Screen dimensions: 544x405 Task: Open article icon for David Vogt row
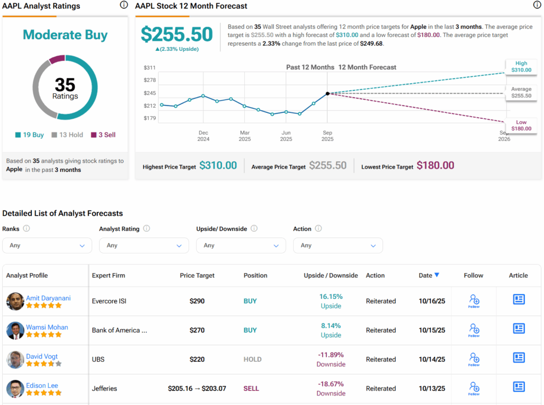(x=518, y=358)
